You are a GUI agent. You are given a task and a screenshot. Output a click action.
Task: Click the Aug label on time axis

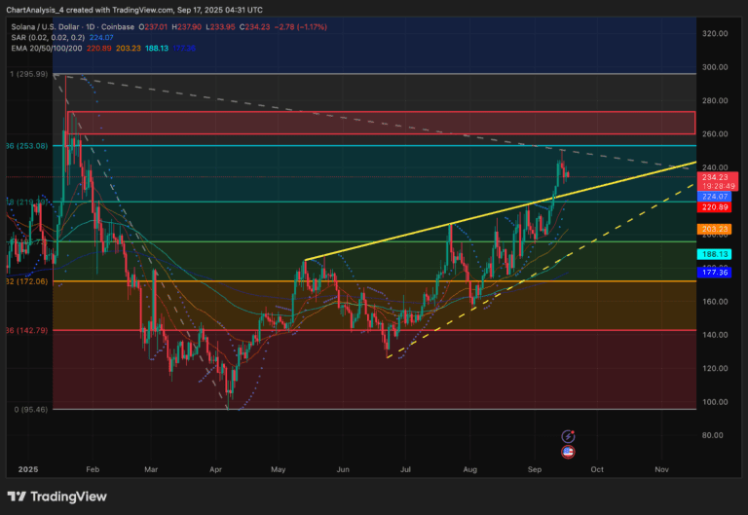(x=469, y=469)
